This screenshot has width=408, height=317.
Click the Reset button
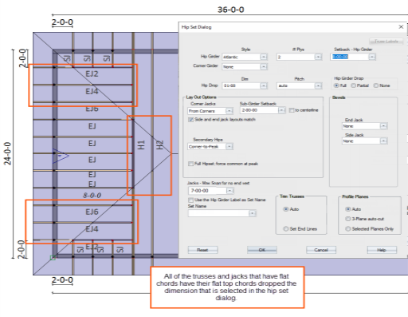pyautogui.click(x=202, y=250)
